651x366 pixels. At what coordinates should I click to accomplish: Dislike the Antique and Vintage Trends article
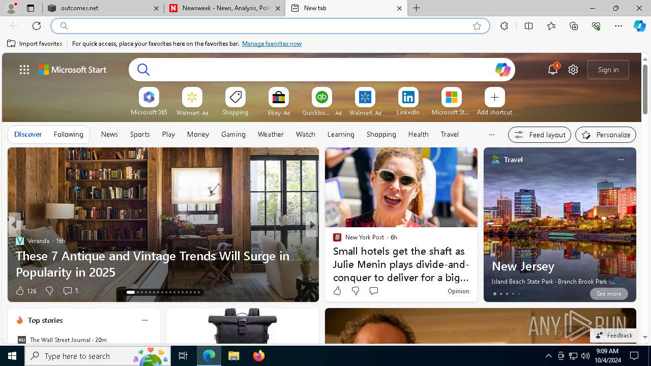click(49, 291)
